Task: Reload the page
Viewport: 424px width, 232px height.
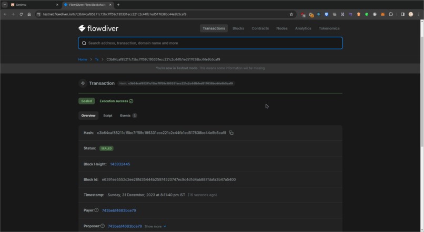Action: click(x=21, y=14)
